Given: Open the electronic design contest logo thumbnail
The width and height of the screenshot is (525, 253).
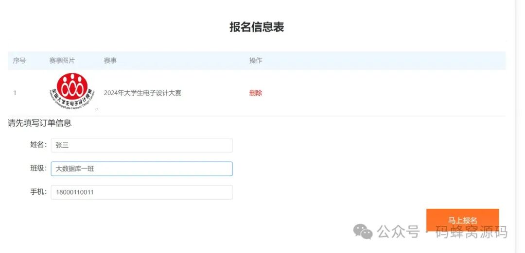Looking at the screenshot, I should (72, 92).
